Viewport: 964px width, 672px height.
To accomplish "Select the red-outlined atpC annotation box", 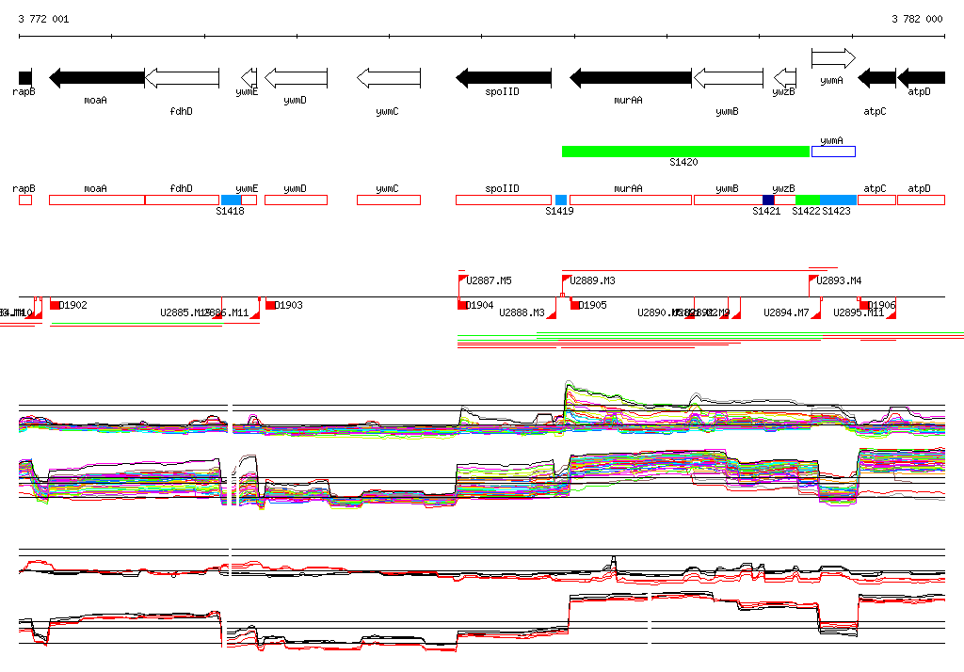I will pos(876,200).
